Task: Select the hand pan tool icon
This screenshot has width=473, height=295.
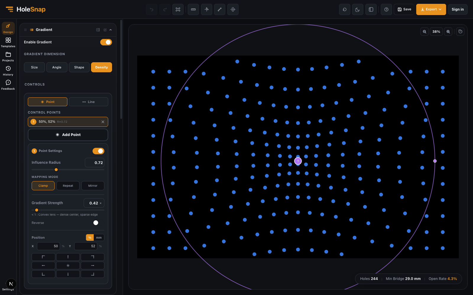Action: point(460,32)
